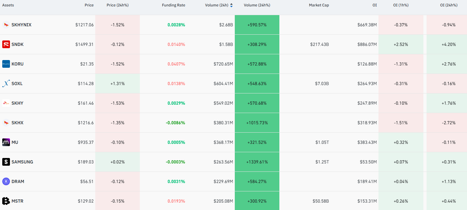Screen dimensions: 467x210
Task: Click the SAMSUNG +1339.61% volume change cell
Action: 257,162
